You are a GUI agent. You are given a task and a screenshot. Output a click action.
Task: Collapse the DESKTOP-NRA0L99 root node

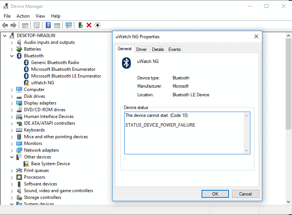tap(5, 36)
